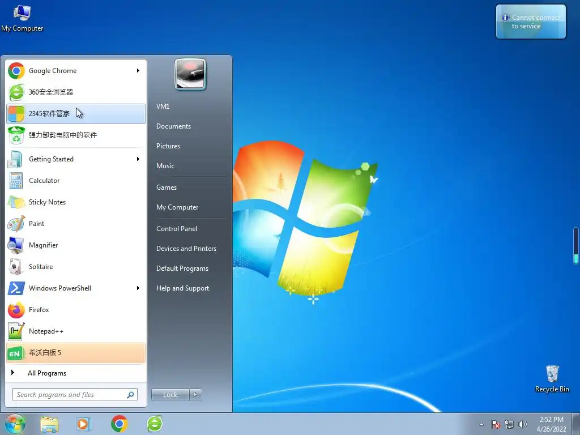Click the user account picture

point(190,74)
